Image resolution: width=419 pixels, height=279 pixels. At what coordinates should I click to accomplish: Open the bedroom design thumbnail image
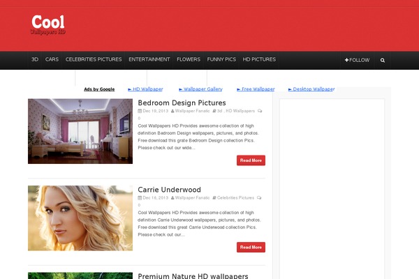pos(80,131)
